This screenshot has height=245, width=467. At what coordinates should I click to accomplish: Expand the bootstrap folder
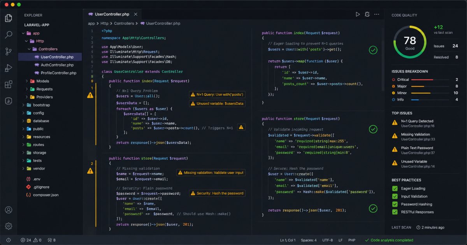[24, 105]
